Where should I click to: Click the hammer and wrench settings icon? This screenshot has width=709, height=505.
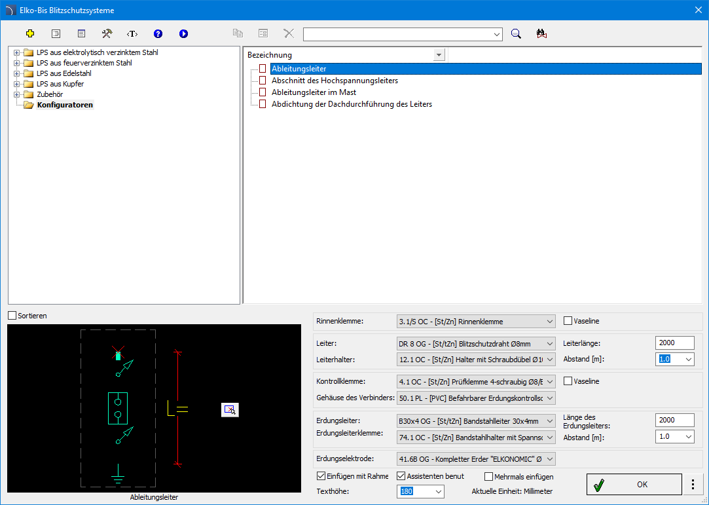click(107, 33)
